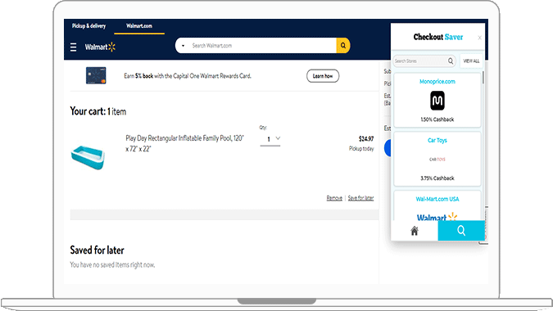This screenshot has height=311, width=553.
Task: Open the Wal-Mart.com USA store link
Action: click(437, 199)
